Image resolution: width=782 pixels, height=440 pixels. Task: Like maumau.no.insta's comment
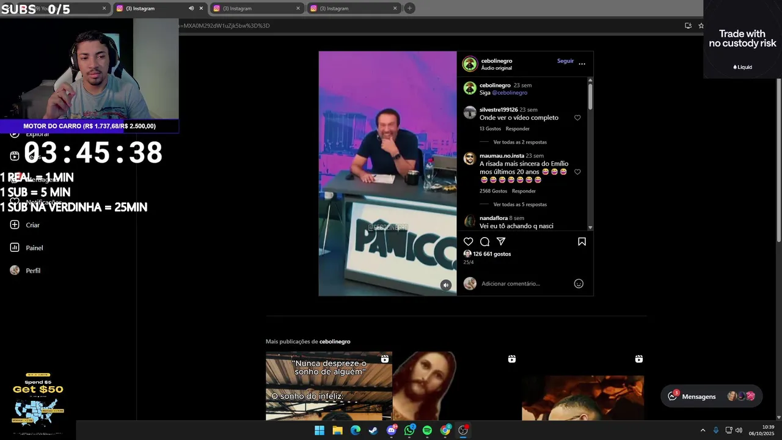577,172
